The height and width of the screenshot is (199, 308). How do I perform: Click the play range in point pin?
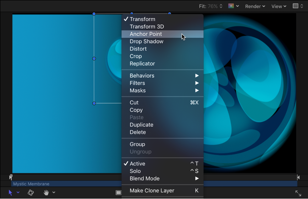pos(11,177)
